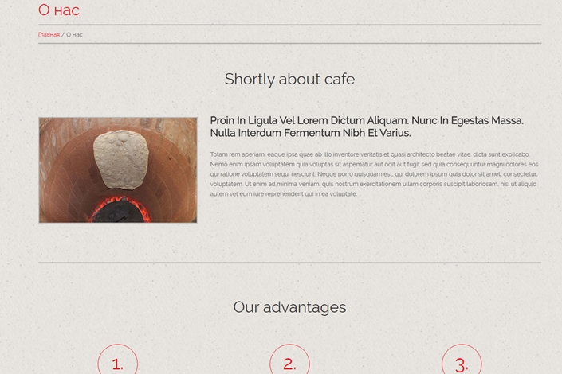Image resolution: width=562 pixels, height=374 pixels.
Task: Click the circled number 1 icon
Action: (117, 360)
